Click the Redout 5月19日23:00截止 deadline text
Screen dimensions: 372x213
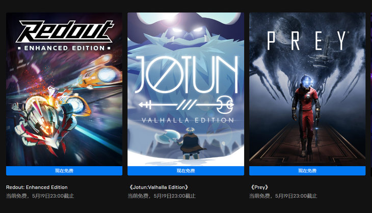coord(53,196)
